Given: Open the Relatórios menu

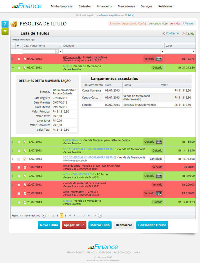Looking at the screenshot, I should [166, 6].
